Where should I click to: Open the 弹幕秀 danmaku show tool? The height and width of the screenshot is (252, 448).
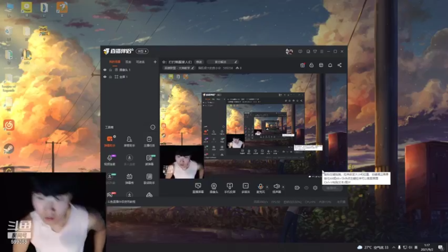click(129, 179)
